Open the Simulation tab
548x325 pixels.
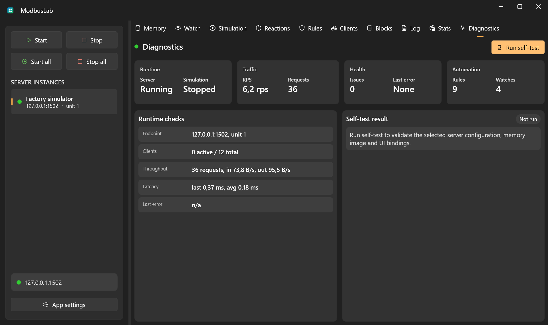coord(228,28)
